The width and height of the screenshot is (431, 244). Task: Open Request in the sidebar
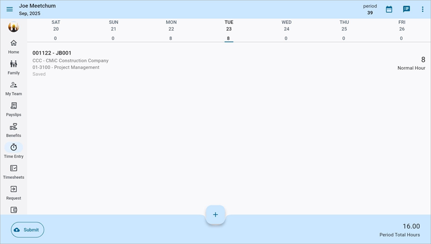coord(13,193)
